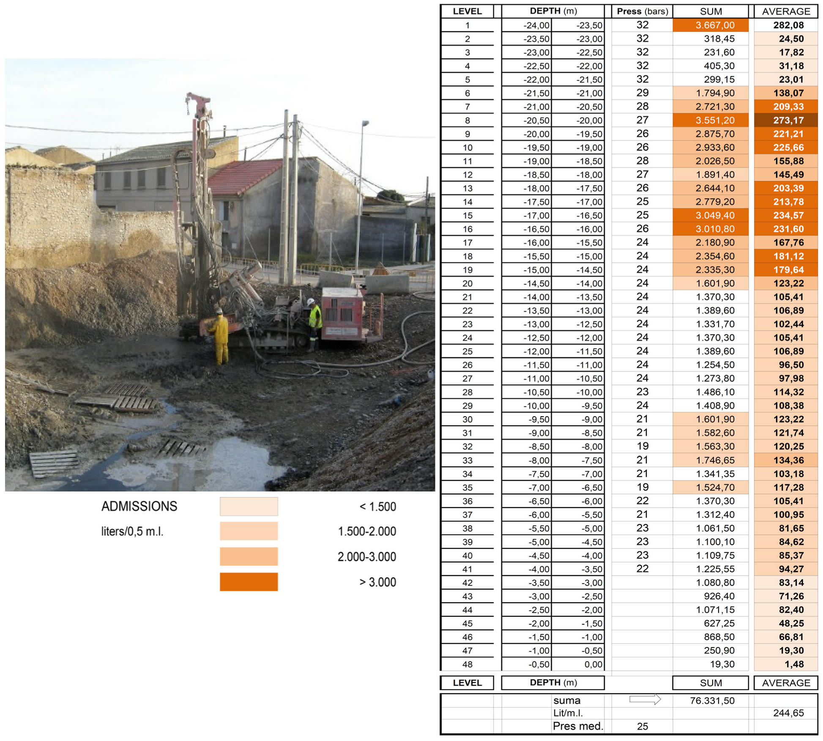
Task: Click the SUM header at table bottom
Action: click(x=711, y=683)
